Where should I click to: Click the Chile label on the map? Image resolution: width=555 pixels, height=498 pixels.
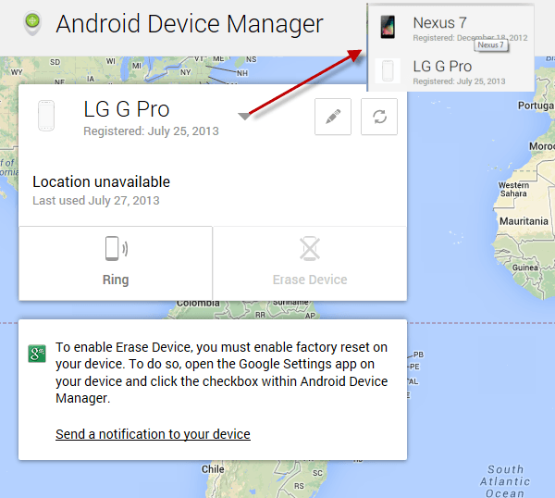tap(213, 469)
